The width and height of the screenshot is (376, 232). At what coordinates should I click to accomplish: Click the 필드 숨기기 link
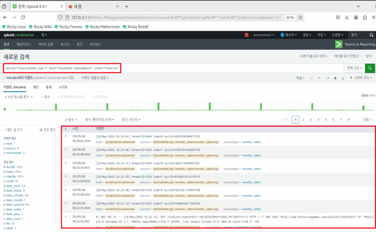13,130
